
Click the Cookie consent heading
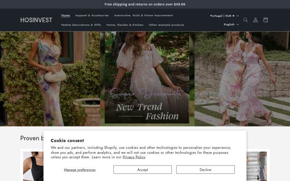68,141
